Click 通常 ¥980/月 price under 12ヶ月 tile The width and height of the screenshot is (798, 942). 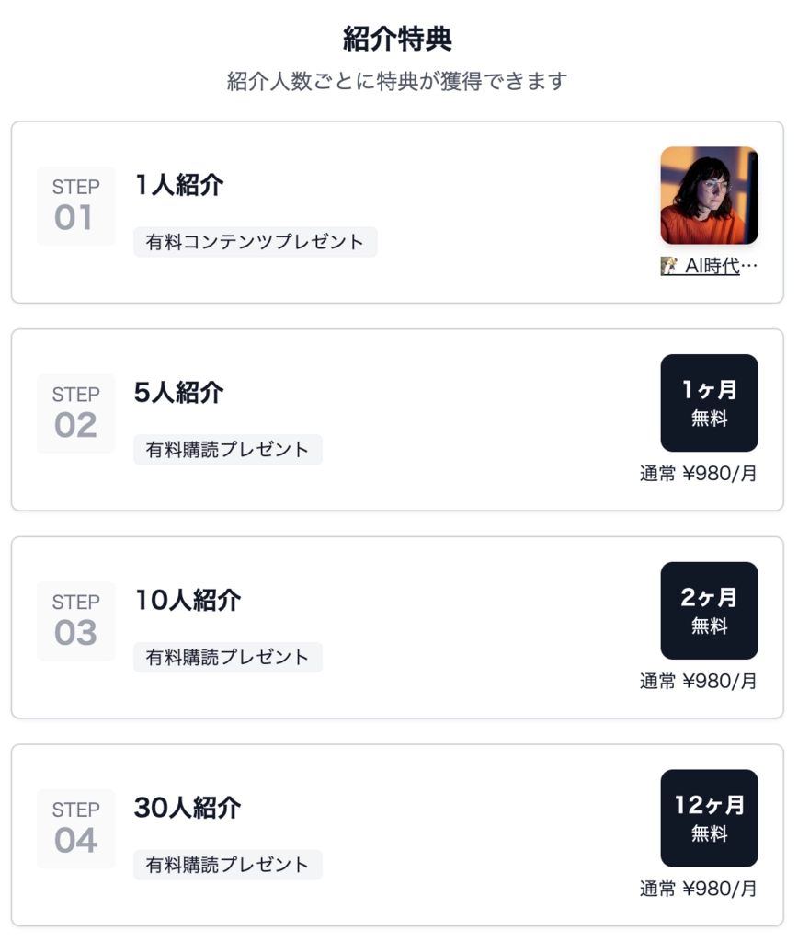click(x=699, y=889)
